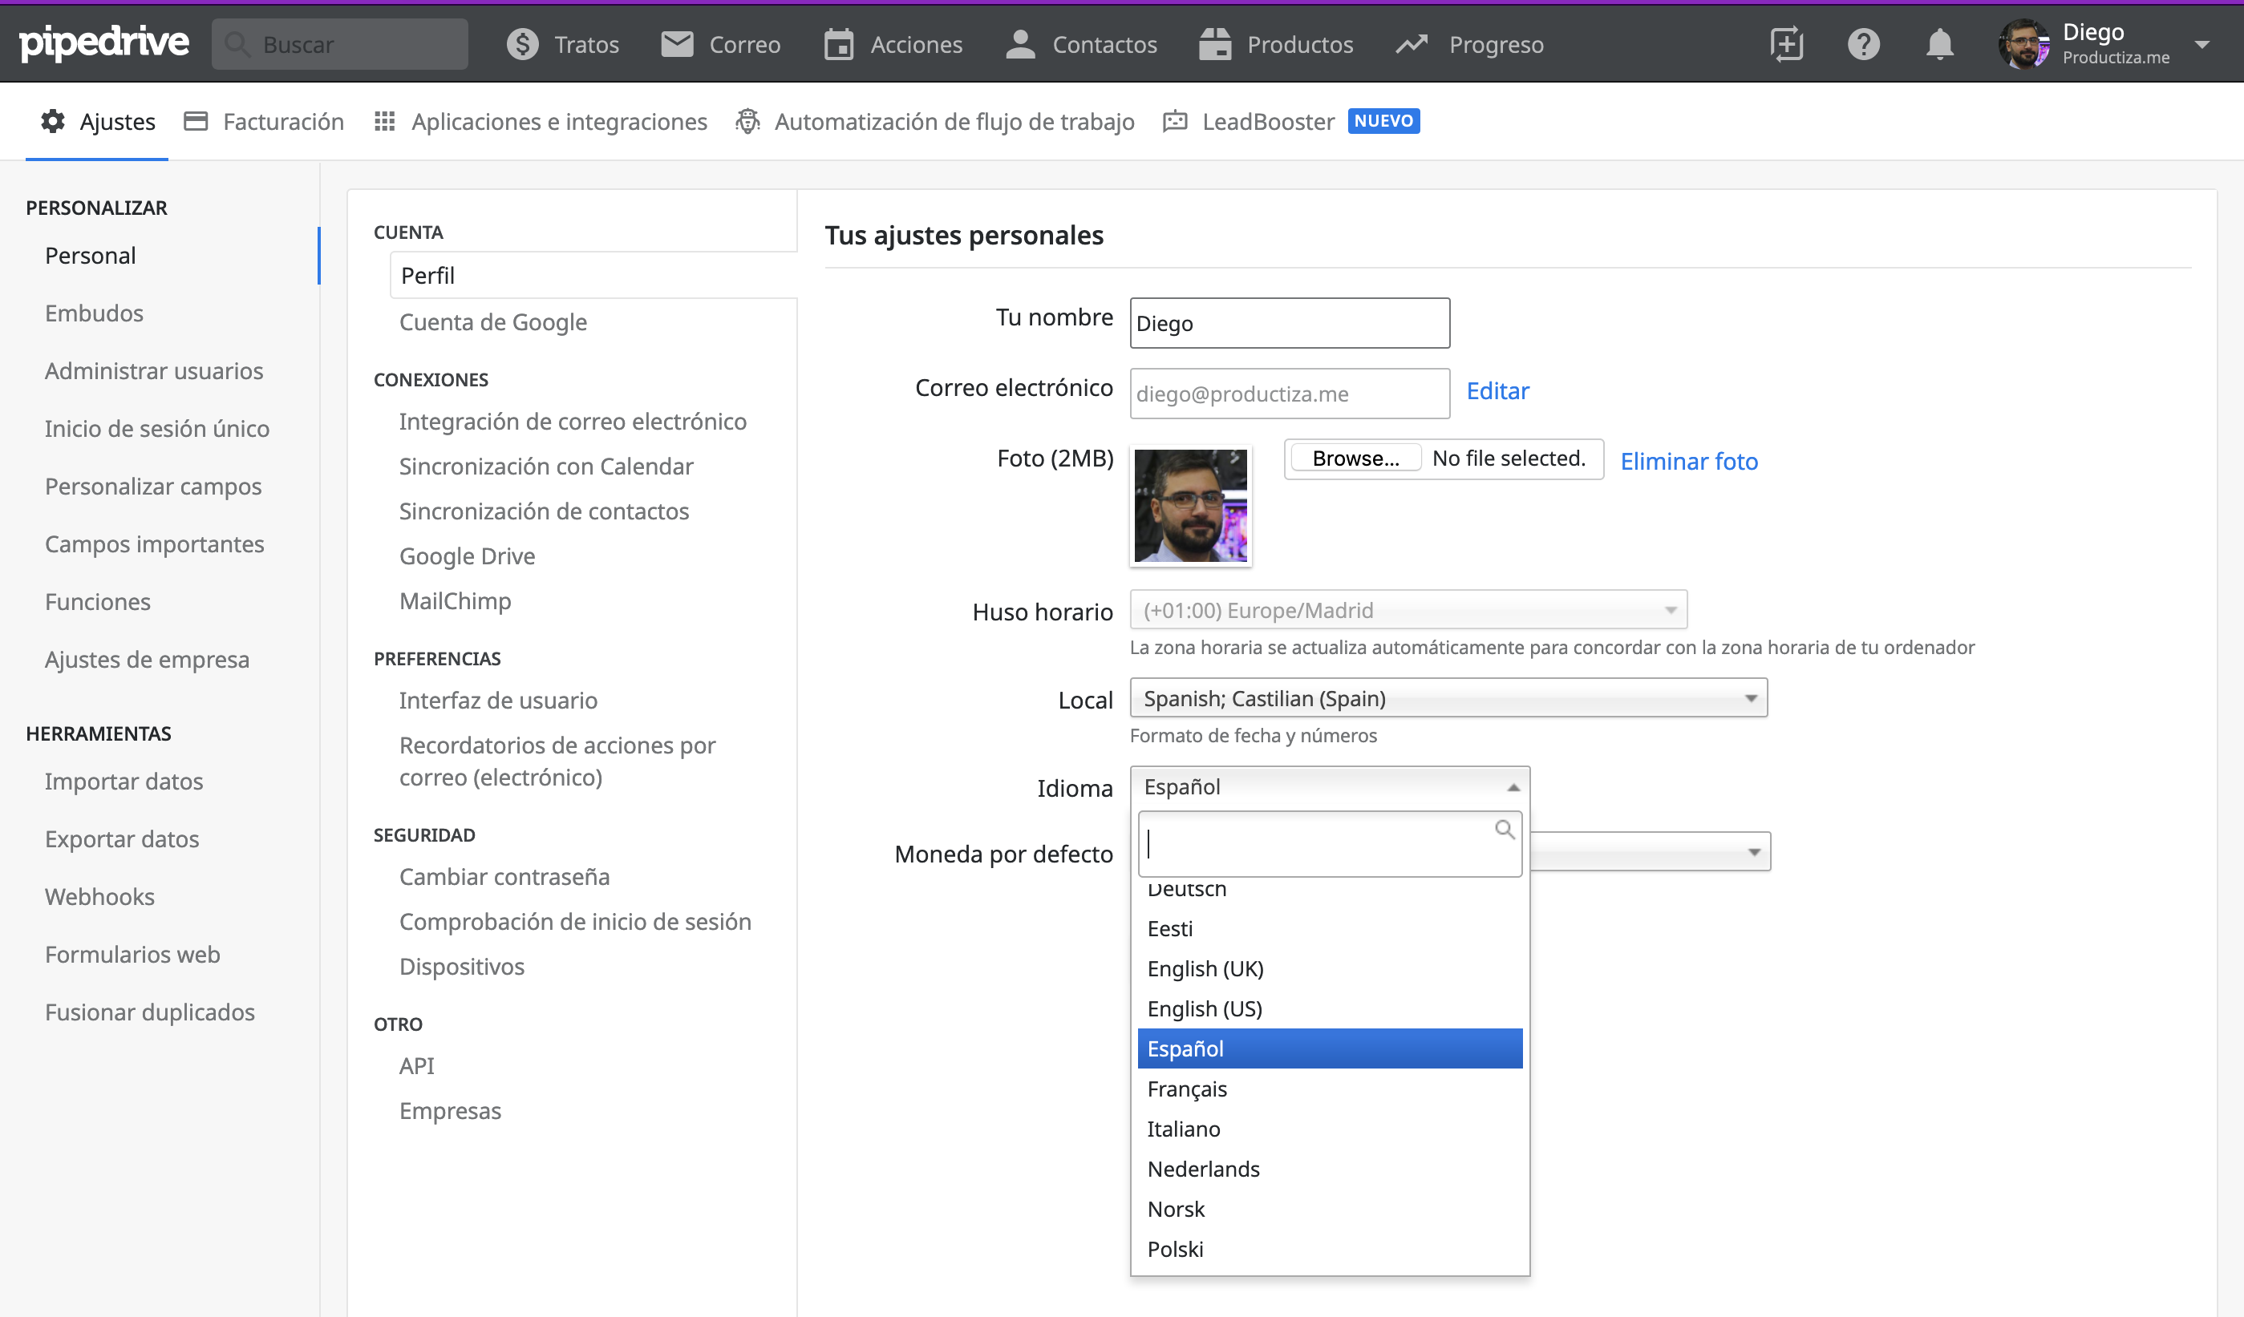Click the search magnifier in the language dropdown

point(1504,830)
